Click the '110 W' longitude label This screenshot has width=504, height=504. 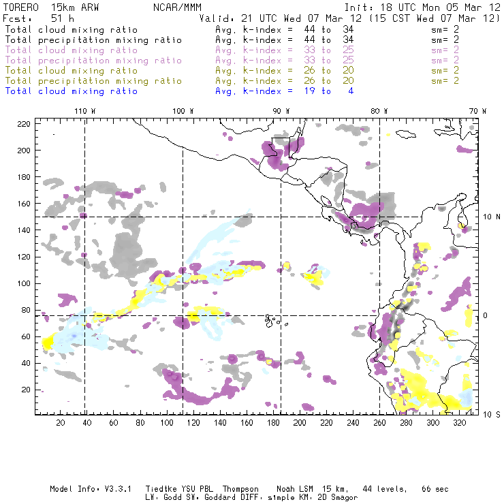click(85, 111)
